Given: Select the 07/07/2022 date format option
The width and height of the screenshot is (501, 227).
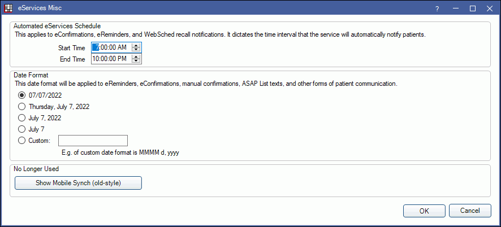Looking at the screenshot, I should click(x=21, y=95).
